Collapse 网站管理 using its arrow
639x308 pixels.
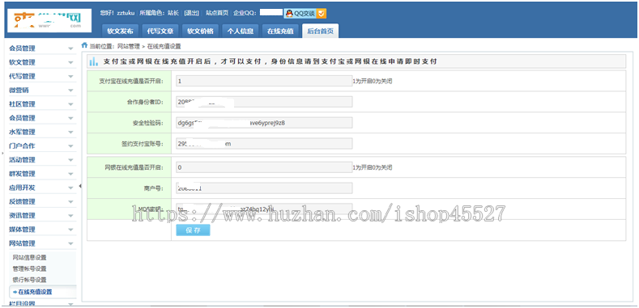[x=70, y=243]
